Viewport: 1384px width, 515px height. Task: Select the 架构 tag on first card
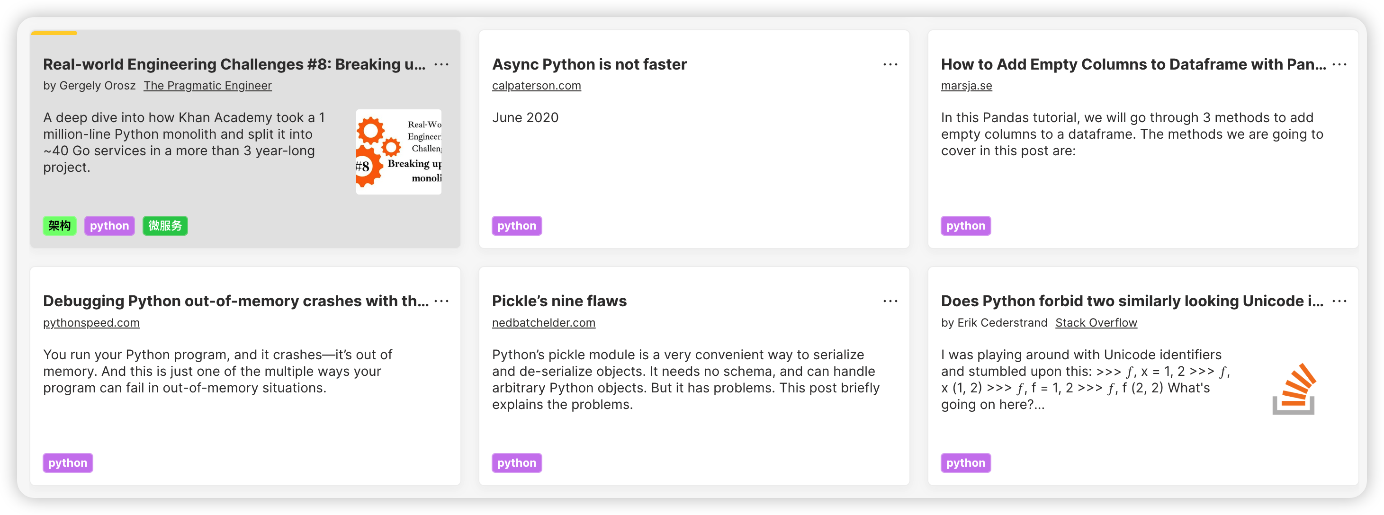[x=60, y=226]
